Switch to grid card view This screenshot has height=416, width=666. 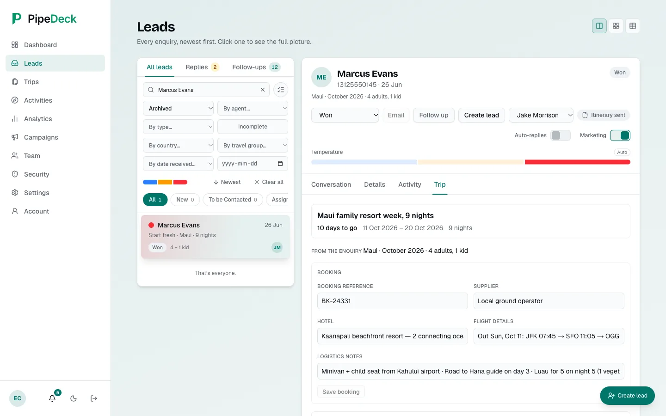[616, 26]
